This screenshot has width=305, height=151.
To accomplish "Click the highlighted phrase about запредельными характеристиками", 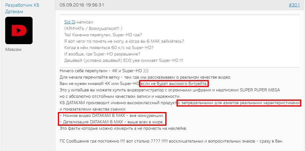I will click(239, 103).
